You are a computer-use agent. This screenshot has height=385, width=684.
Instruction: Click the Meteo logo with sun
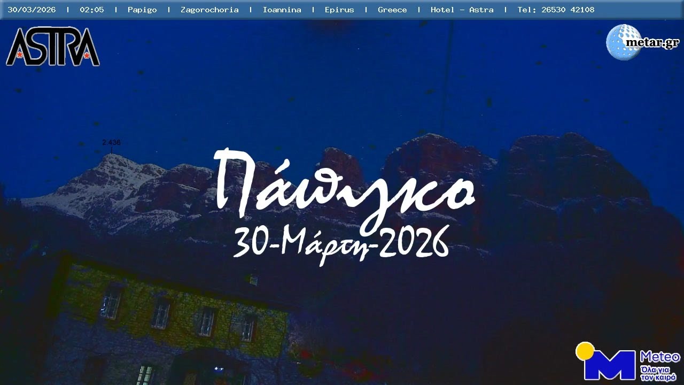[628, 361]
